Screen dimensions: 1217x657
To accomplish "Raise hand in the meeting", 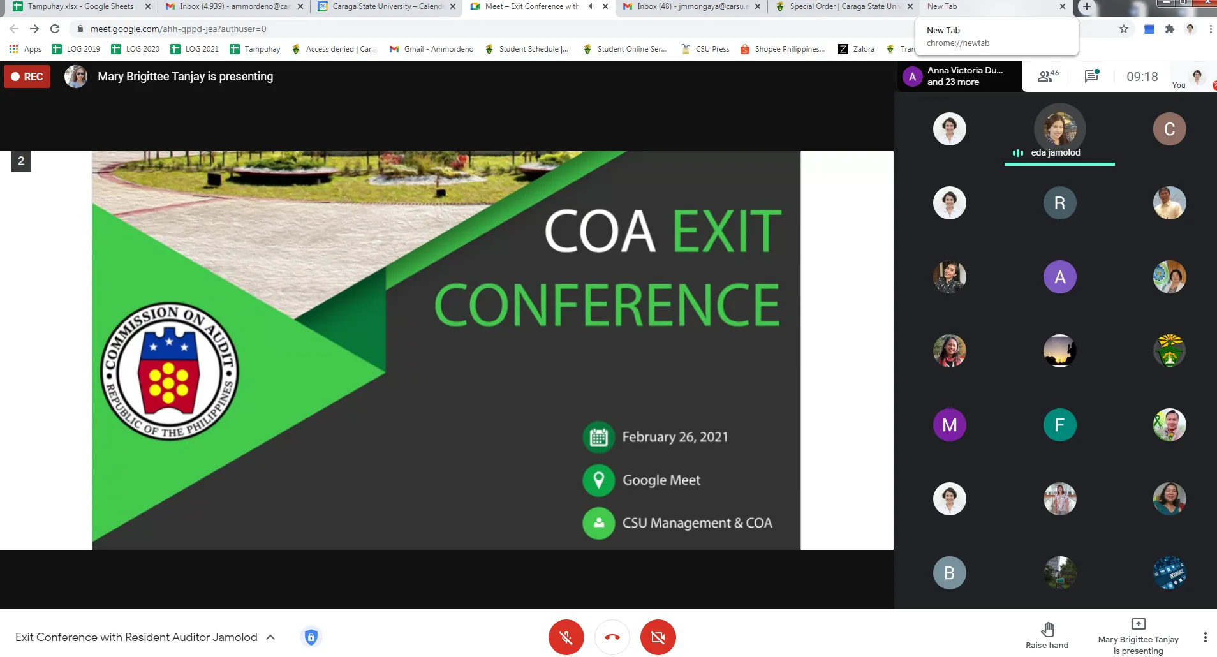I will tap(1047, 635).
